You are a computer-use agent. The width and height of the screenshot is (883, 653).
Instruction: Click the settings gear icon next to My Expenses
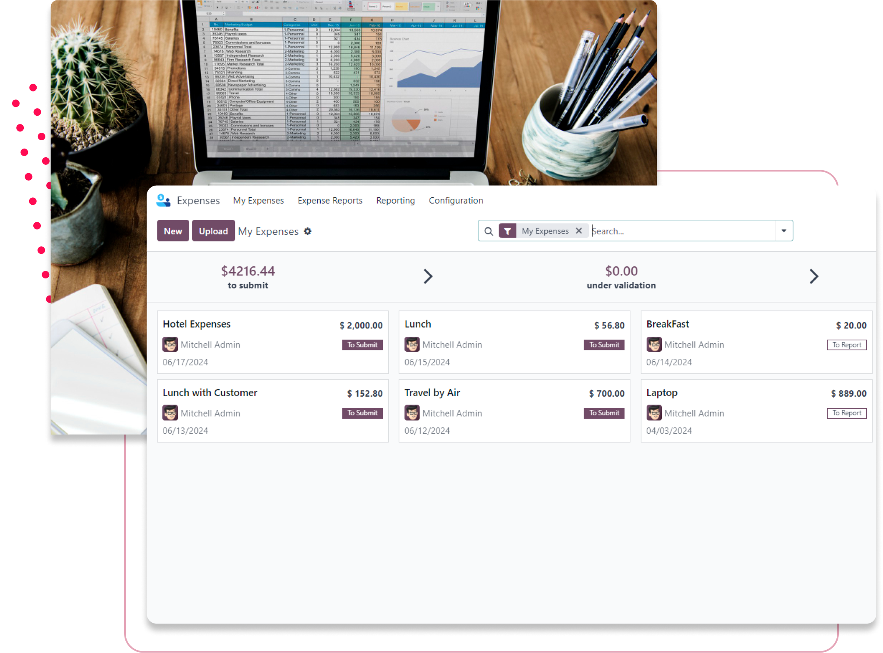click(x=308, y=231)
